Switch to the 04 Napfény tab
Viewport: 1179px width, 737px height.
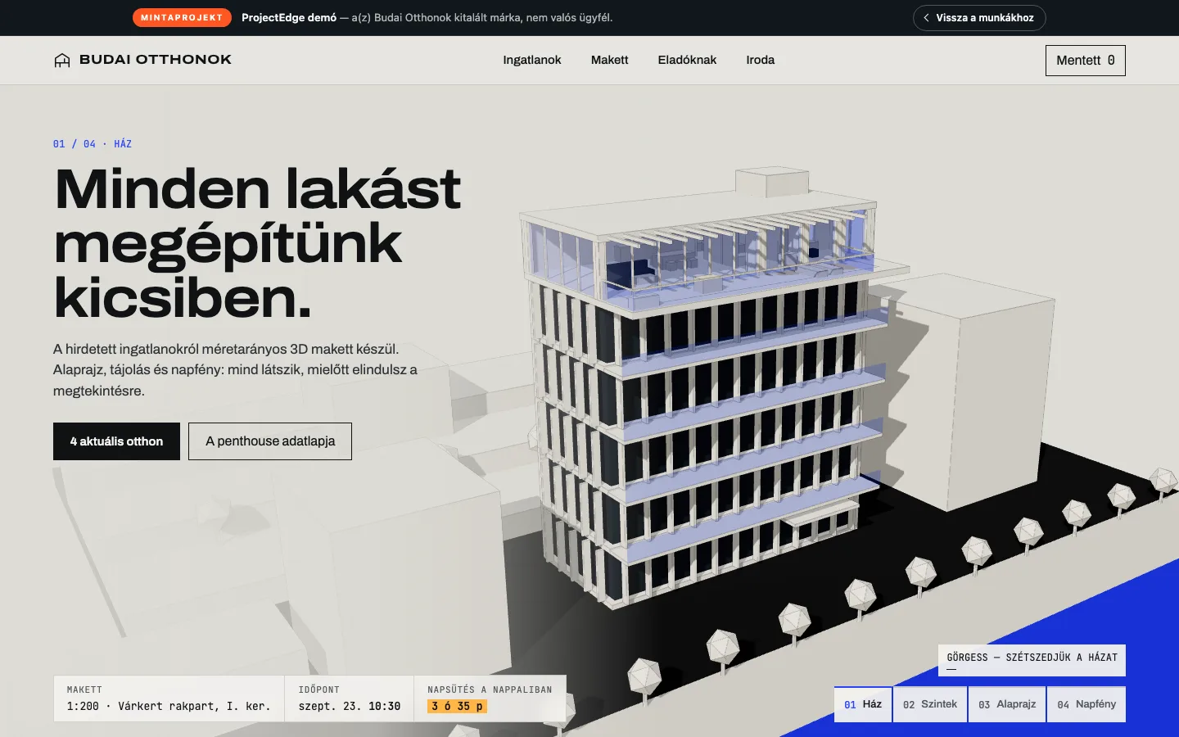(x=1086, y=704)
